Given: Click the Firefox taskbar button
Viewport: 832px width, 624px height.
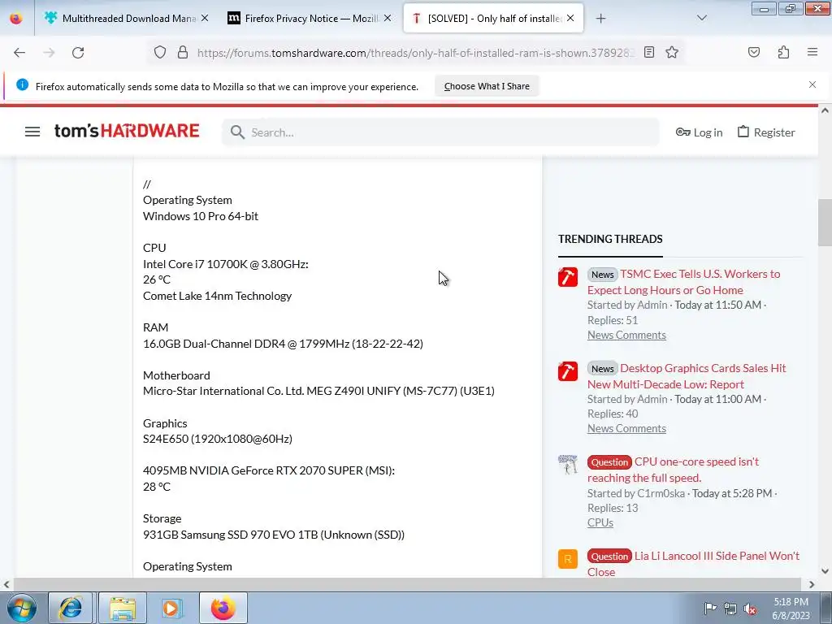Looking at the screenshot, I should pos(223,608).
